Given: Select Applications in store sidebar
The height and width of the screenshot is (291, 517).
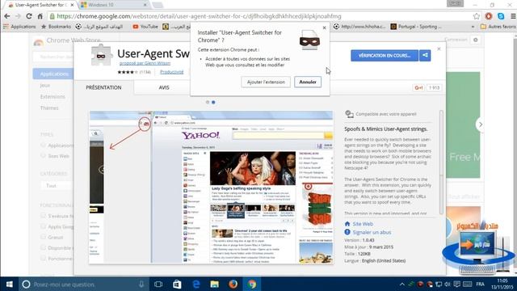Looking at the screenshot, I should (53, 74).
